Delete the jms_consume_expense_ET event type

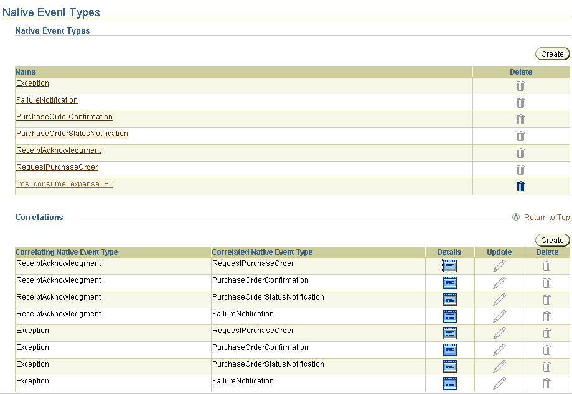(520, 186)
